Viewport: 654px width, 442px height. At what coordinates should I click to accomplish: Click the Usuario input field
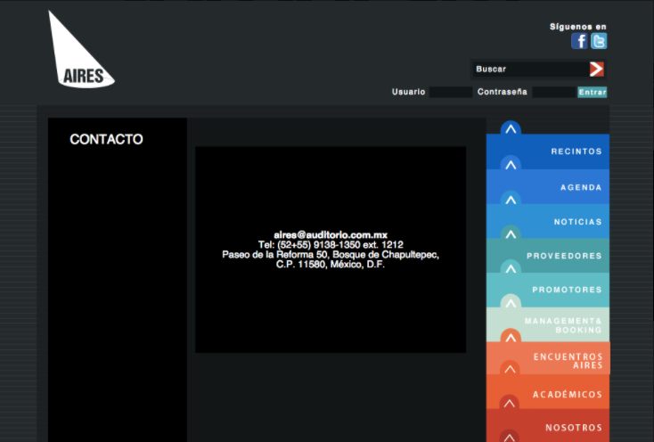click(x=450, y=92)
